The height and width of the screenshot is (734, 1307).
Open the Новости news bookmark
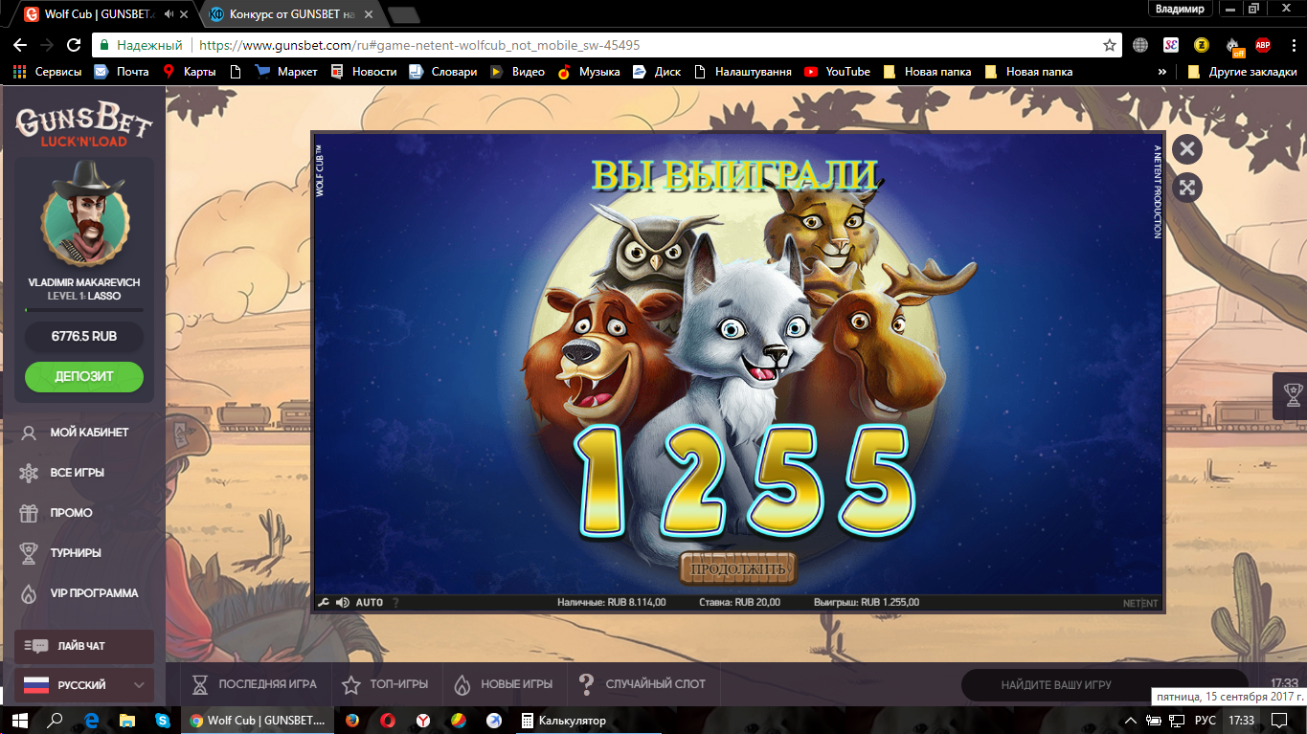tap(363, 72)
